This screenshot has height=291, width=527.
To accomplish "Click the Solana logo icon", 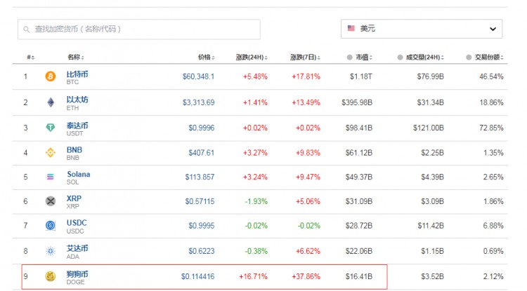I will pos(51,177).
